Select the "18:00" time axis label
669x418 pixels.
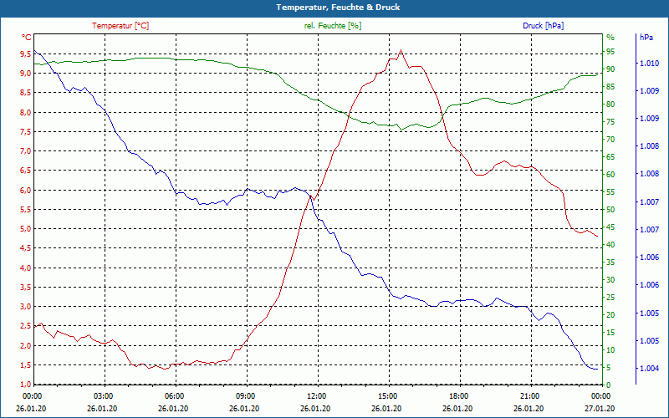(457, 396)
